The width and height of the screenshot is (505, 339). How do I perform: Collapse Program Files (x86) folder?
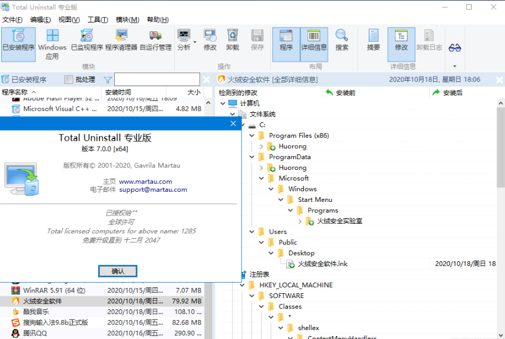(252, 135)
